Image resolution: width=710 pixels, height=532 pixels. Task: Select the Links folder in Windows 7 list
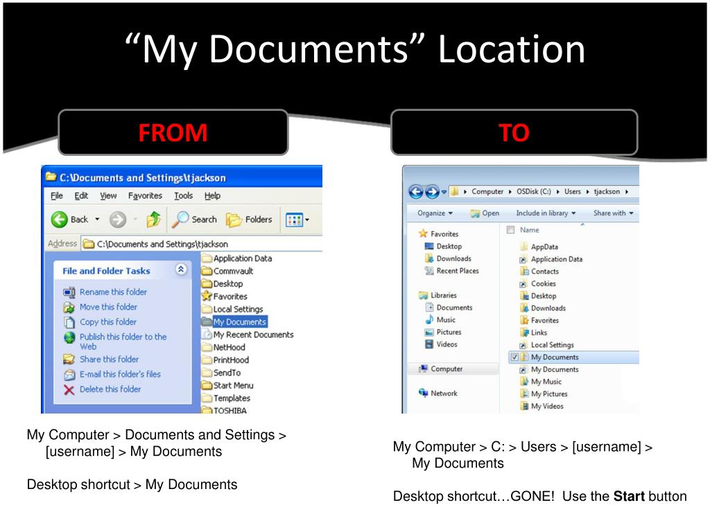coord(534,332)
